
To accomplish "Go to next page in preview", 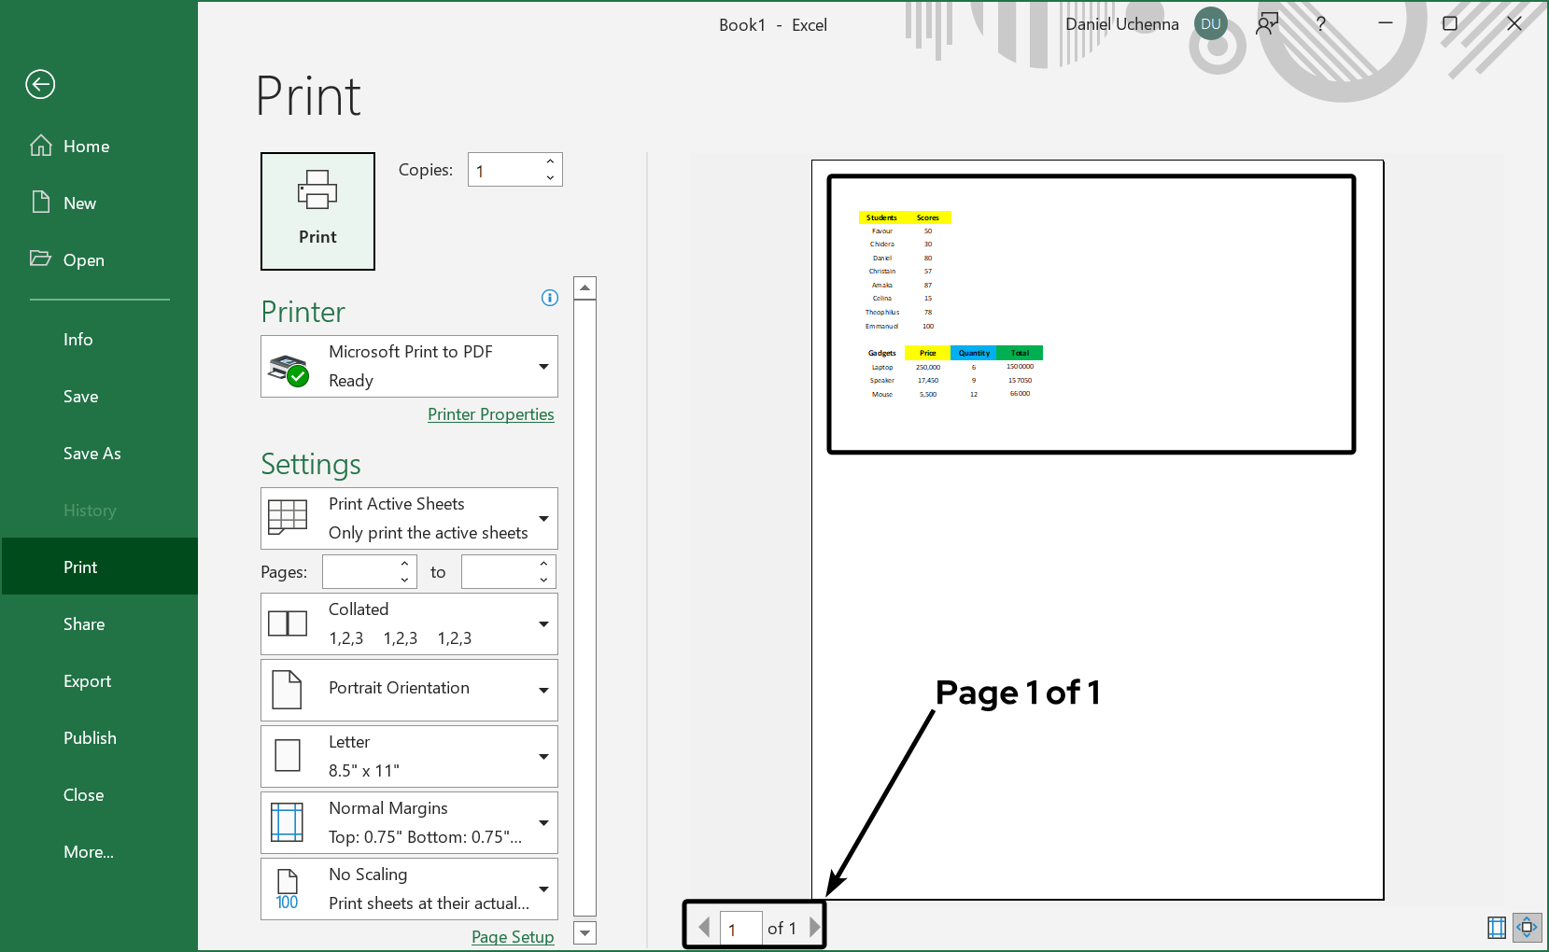I will [x=814, y=927].
